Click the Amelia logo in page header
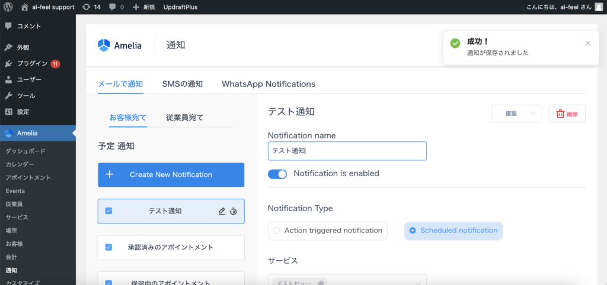The height and width of the screenshot is (285, 607). [120, 45]
